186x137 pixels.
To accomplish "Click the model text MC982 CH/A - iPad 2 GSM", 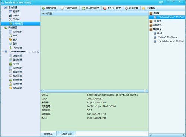I will 102,106.
